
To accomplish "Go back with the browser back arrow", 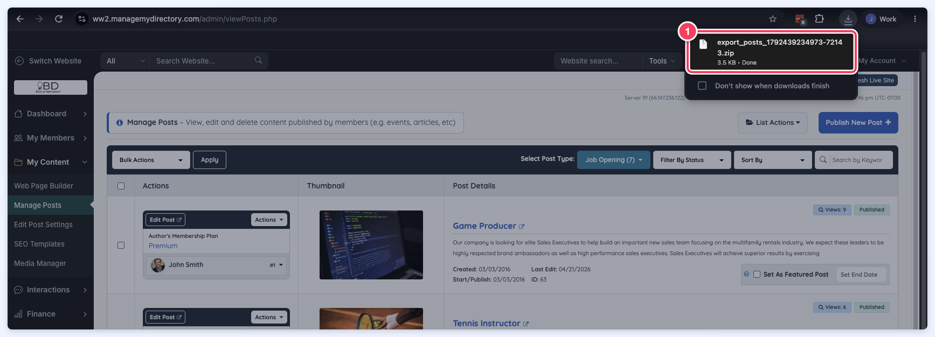I will [x=20, y=19].
